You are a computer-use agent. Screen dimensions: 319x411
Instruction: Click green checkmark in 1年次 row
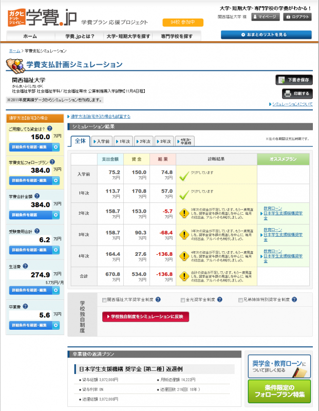pos(184,195)
